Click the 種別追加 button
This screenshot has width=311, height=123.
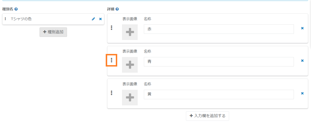click(53, 32)
